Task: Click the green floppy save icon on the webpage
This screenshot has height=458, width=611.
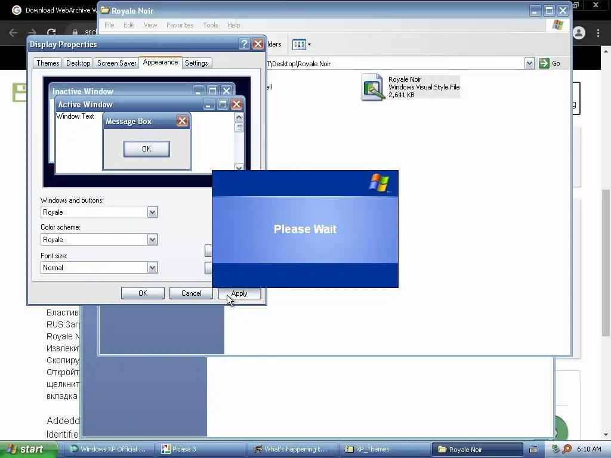Action: click(20, 92)
